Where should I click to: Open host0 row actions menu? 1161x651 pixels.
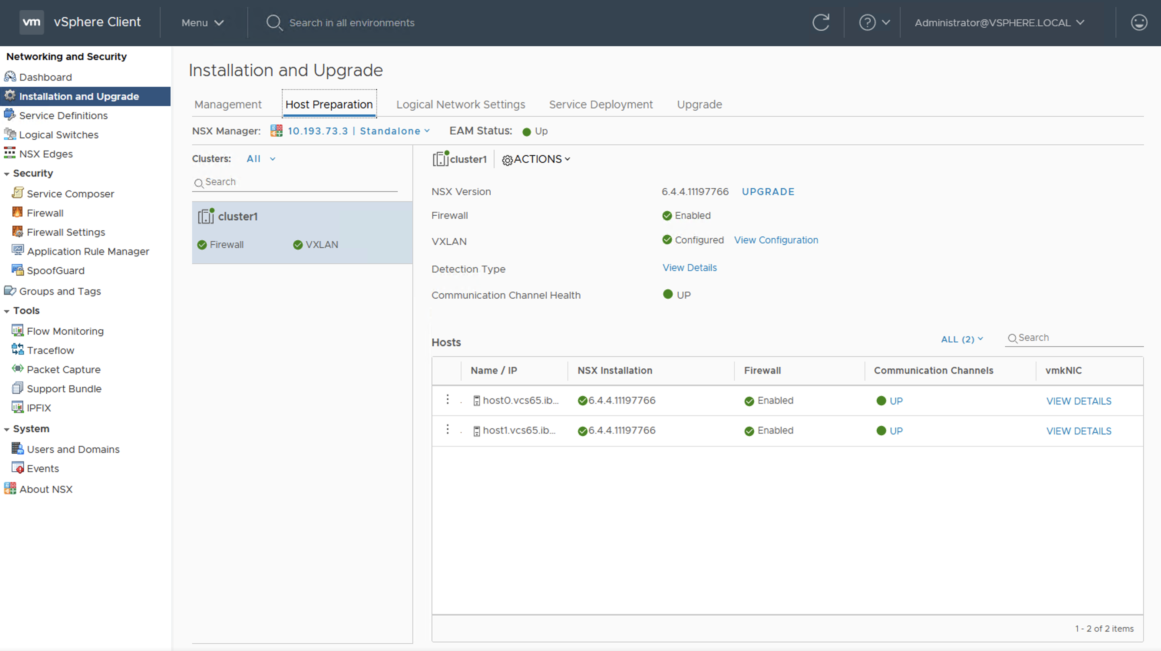[x=447, y=400]
